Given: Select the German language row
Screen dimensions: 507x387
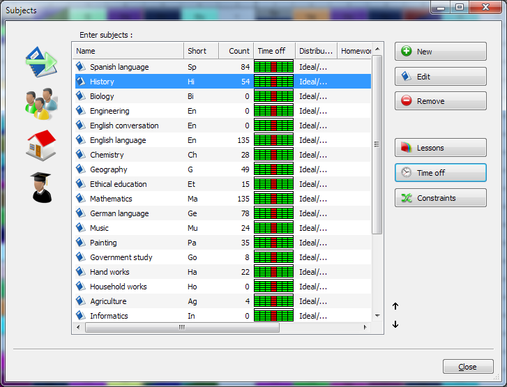Looking at the screenshot, I should point(119,213).
